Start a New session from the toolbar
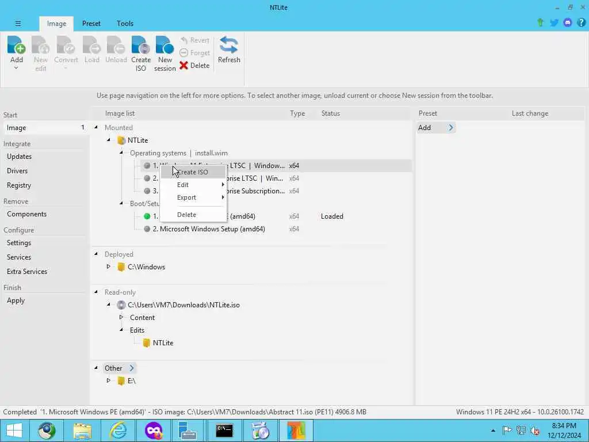 pyautogui.click(x=165, y=54)
